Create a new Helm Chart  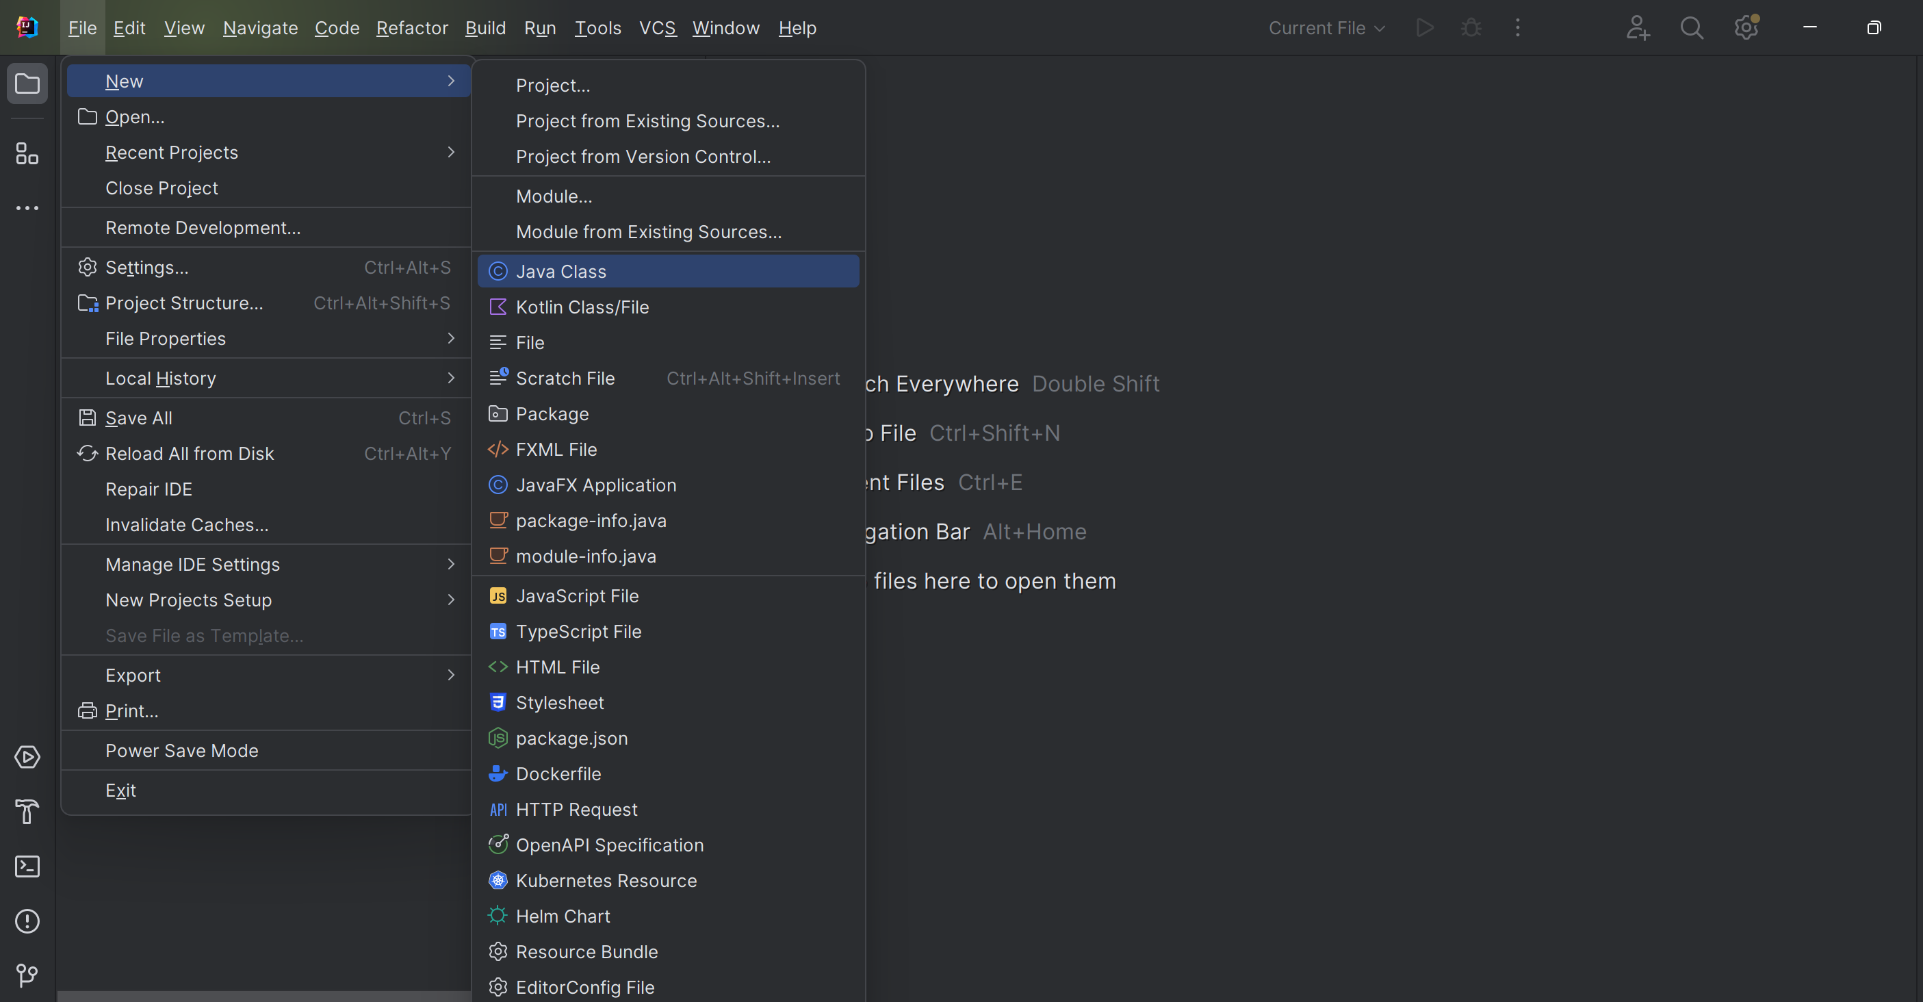[x=668, y=916]
